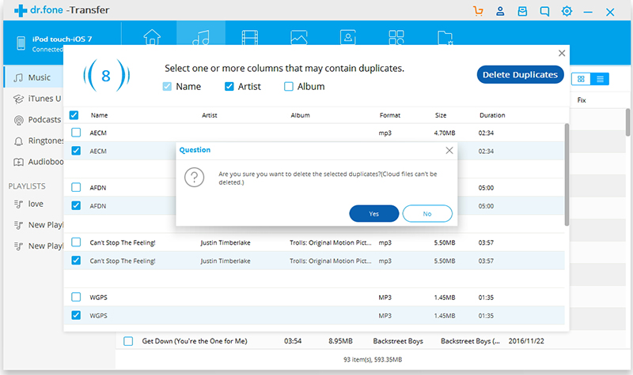This screenshot has height=375, width=633.
Task: Go to the Home tab icon
Action: [x=152, y=37]
